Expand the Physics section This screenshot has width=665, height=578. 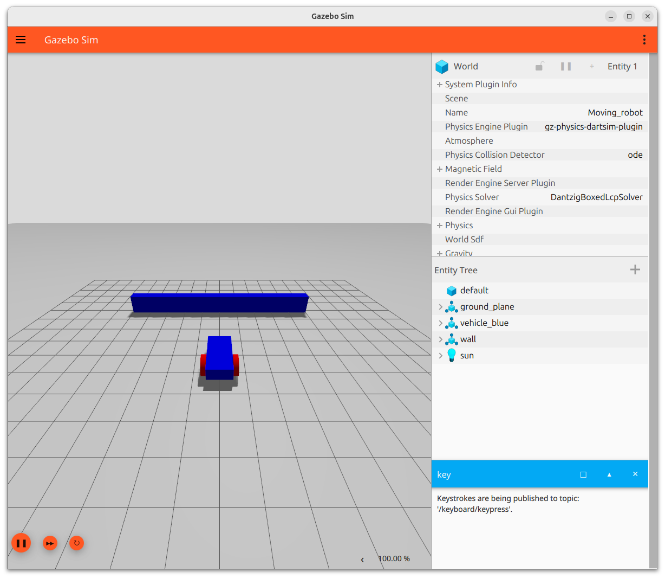(440, 226)
